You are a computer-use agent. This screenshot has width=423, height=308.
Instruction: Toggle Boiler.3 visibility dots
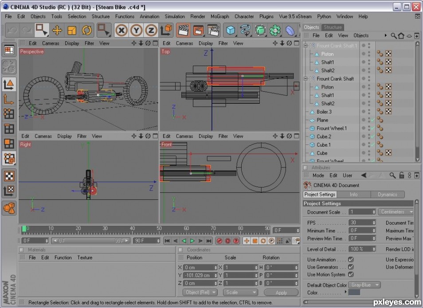click(369, 112)
